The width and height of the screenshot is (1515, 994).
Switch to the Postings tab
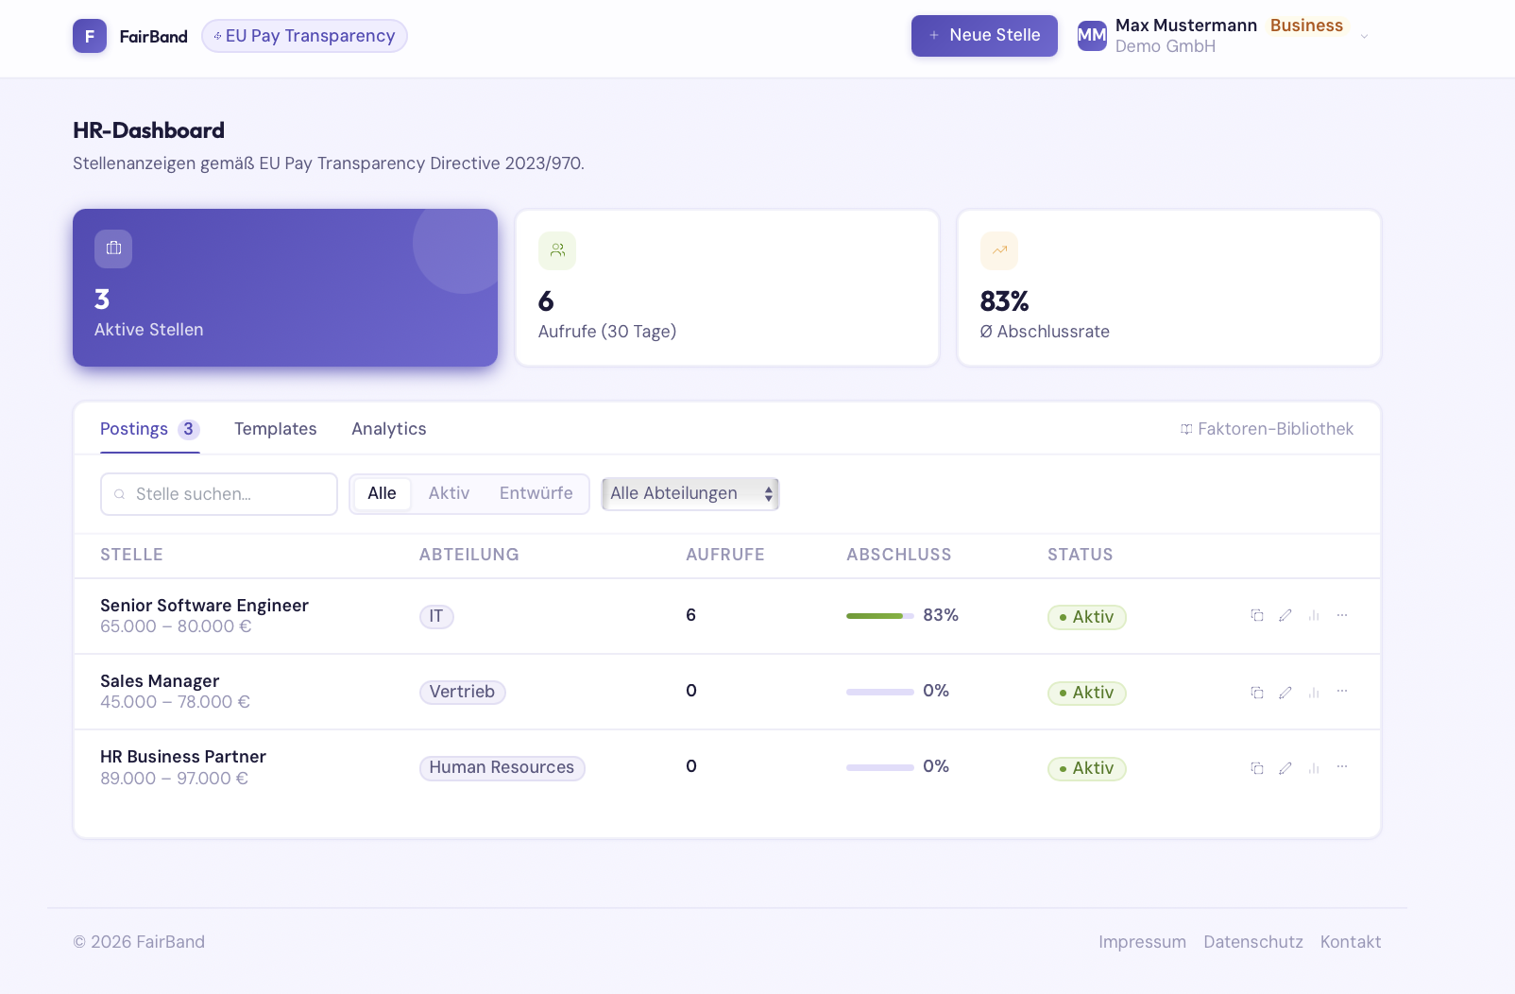click(150, 429)
